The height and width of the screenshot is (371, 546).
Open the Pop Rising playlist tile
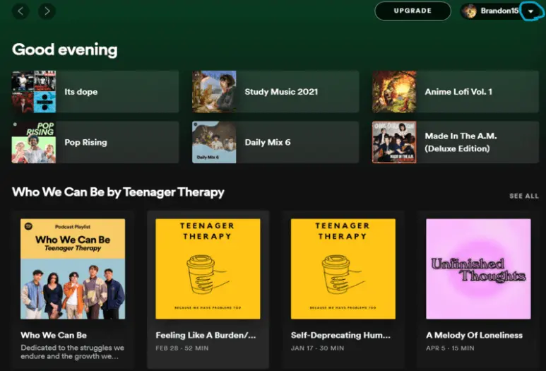95,142
